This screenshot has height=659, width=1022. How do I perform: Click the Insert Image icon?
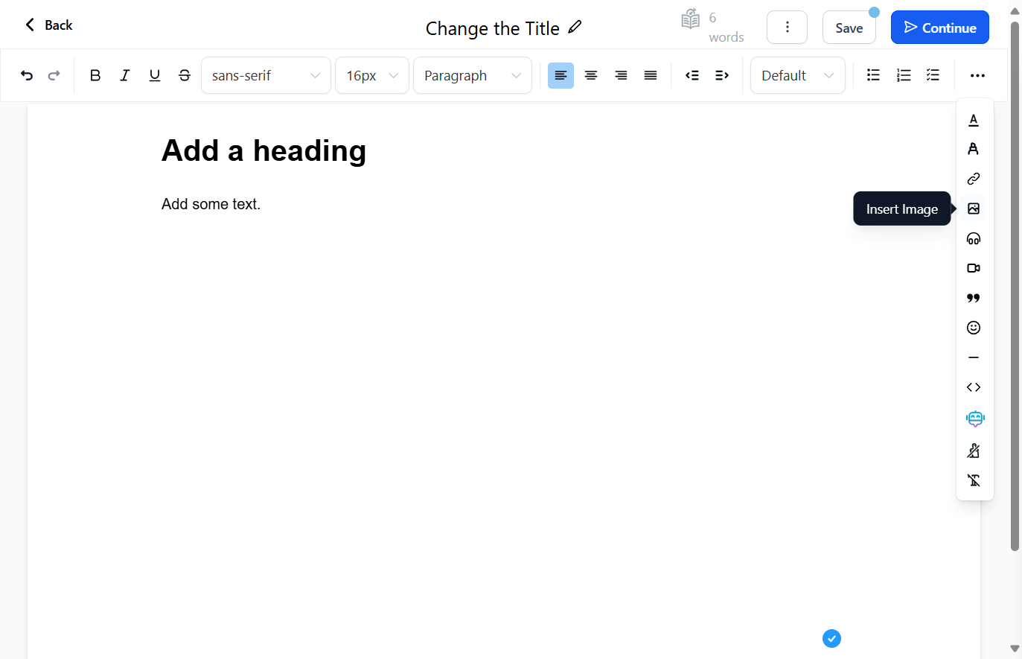974,208
